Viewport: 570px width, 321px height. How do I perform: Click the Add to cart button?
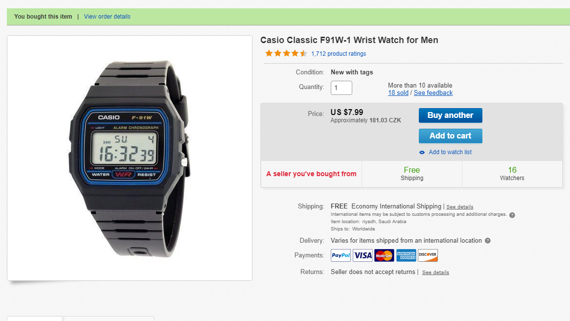(451, 136)
